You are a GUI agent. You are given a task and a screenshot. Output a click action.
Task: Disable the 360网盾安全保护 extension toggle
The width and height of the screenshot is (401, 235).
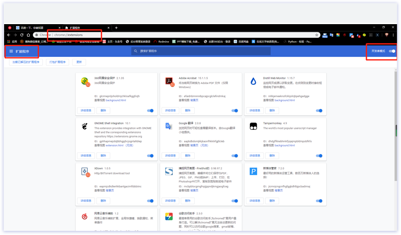coord(150,111)
